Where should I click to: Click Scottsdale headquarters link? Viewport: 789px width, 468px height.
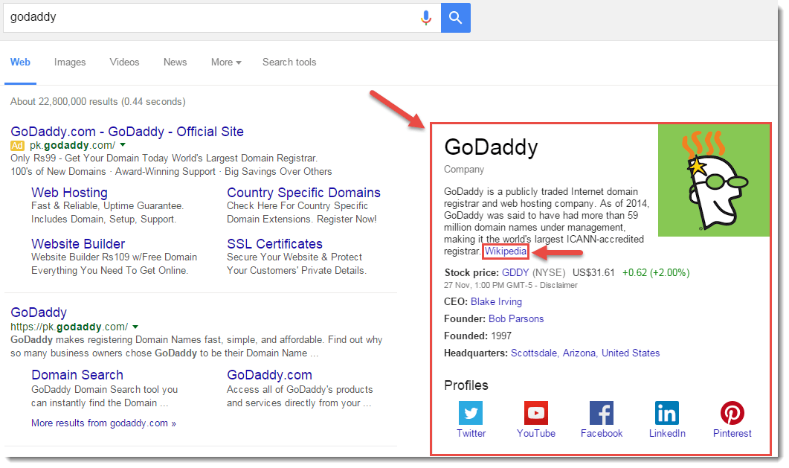pyautogui.click(x=534, y=353)
